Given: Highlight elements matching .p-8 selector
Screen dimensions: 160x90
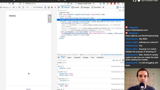Looking at the screenshot, I should pos(62,66).
